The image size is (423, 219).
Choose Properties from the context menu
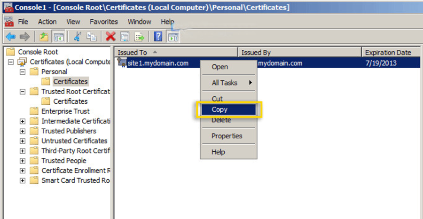coord(228,136)
